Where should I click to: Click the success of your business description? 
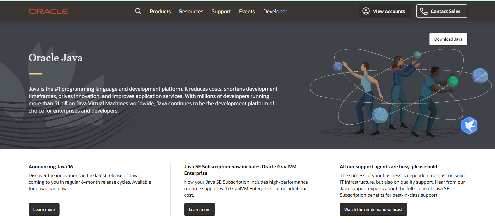(x=402, y=185)
